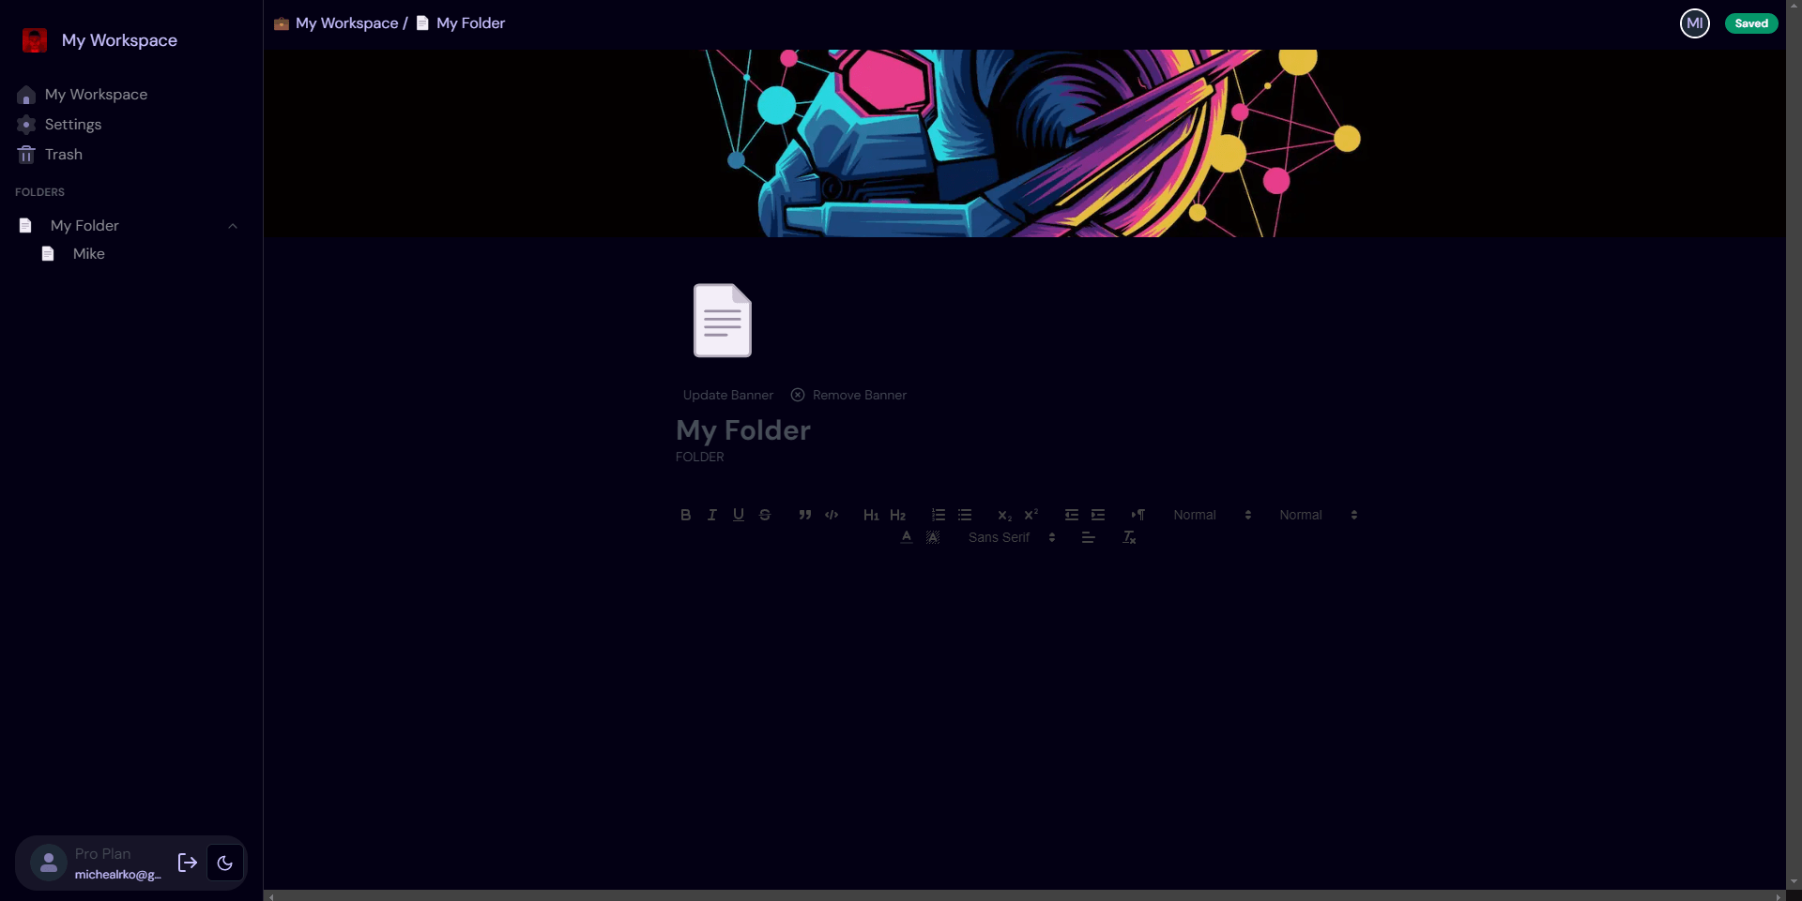
Task: Toggle underline text formatting
Action: pos(739,515)
